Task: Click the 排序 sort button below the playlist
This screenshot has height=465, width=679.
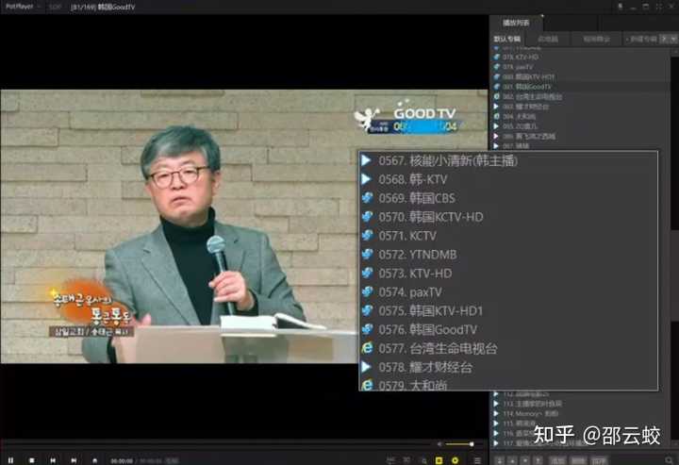Action: [x=599, y=460]
